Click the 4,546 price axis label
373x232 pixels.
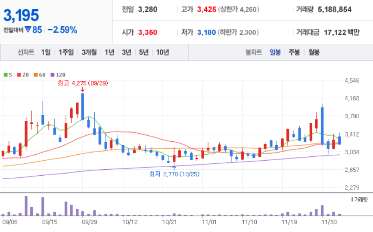[352, 81]
